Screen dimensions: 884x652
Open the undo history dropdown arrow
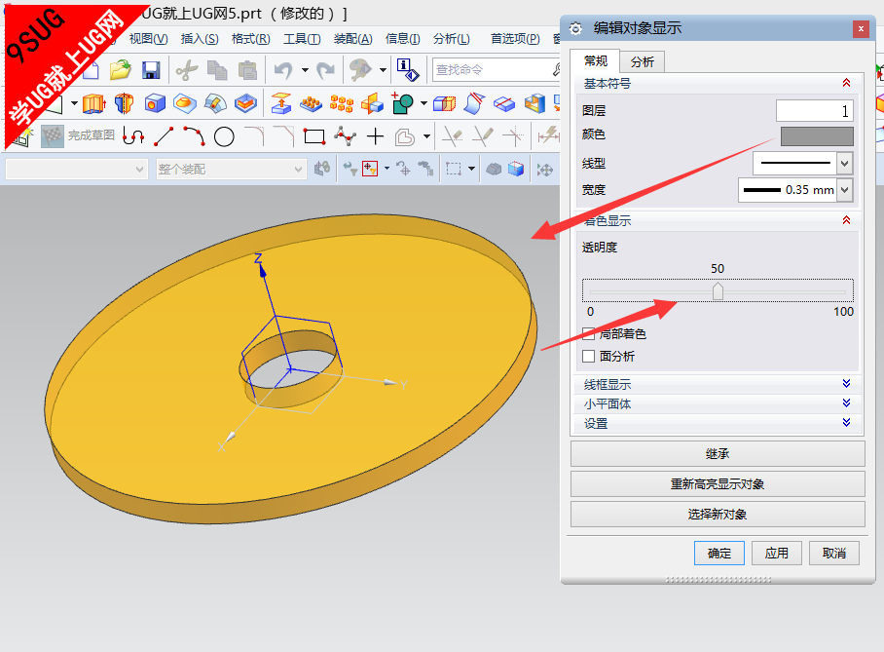(305, 70)
